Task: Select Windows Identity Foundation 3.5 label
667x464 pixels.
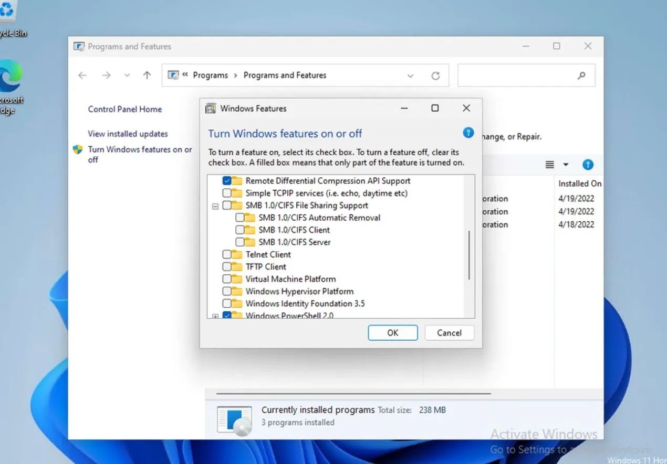Action: 305,304
